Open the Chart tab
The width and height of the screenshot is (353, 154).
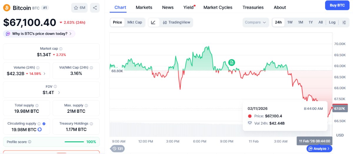click(120, 7)
